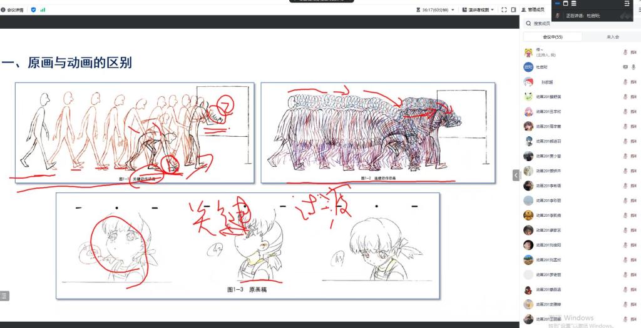Click the green security shield icon

point(33,10)
